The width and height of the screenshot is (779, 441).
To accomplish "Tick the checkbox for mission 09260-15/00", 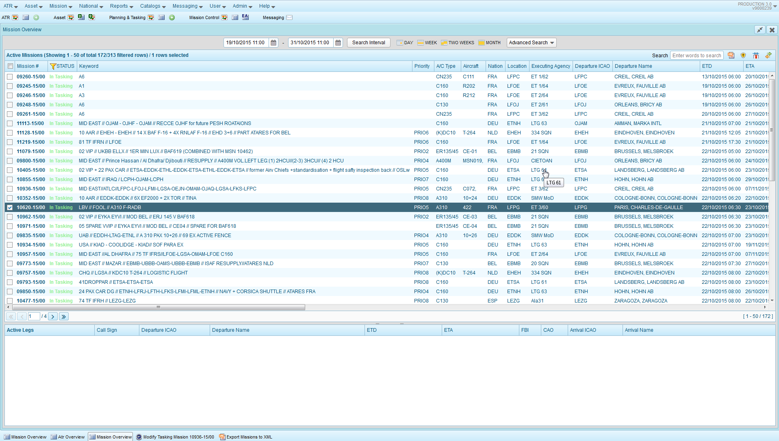I will coord(10,77).
